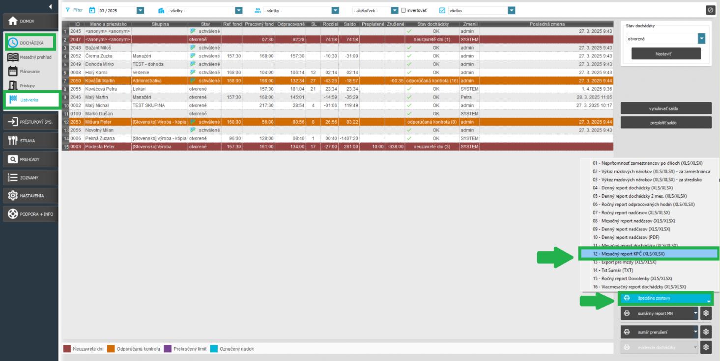Click the orange Odporúčaná kontrola legend swatch
This screenshot has height=361, width=720.
(111, 349)
